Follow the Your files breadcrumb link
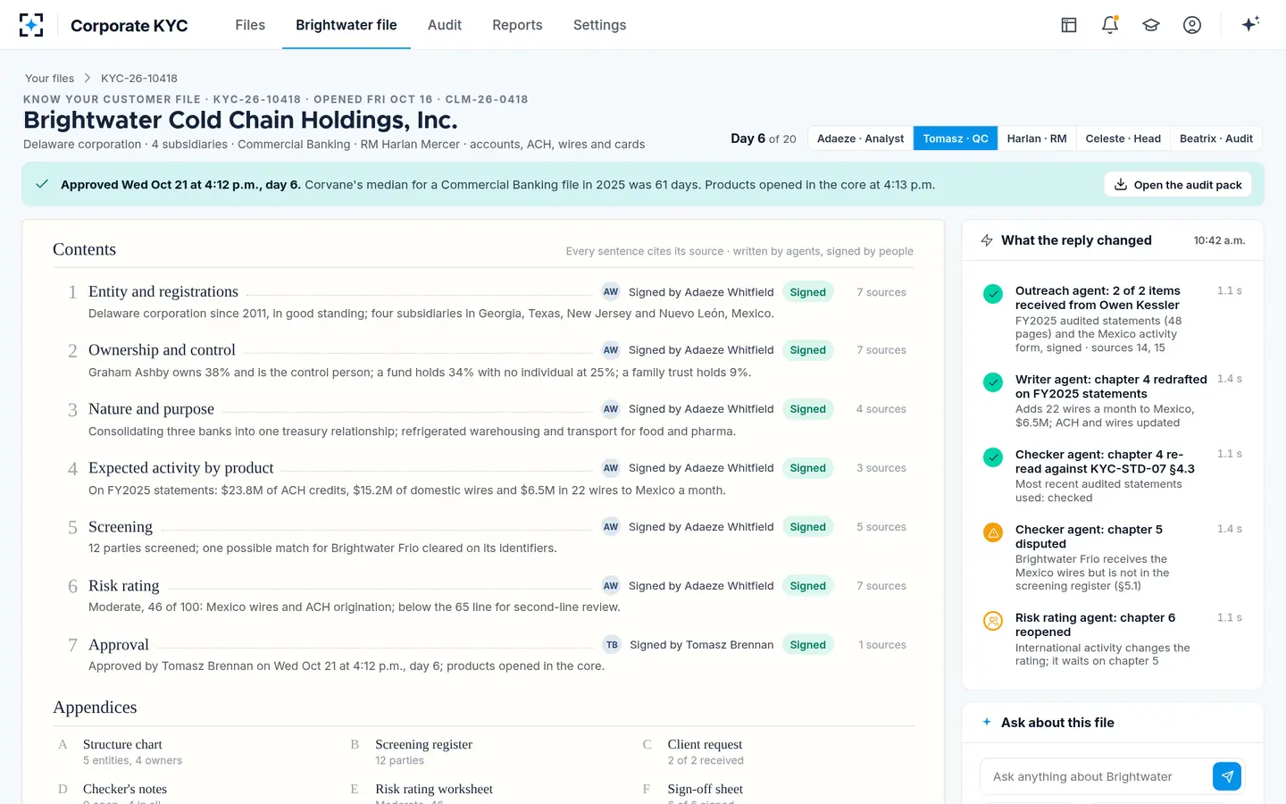 coord(49,79)
